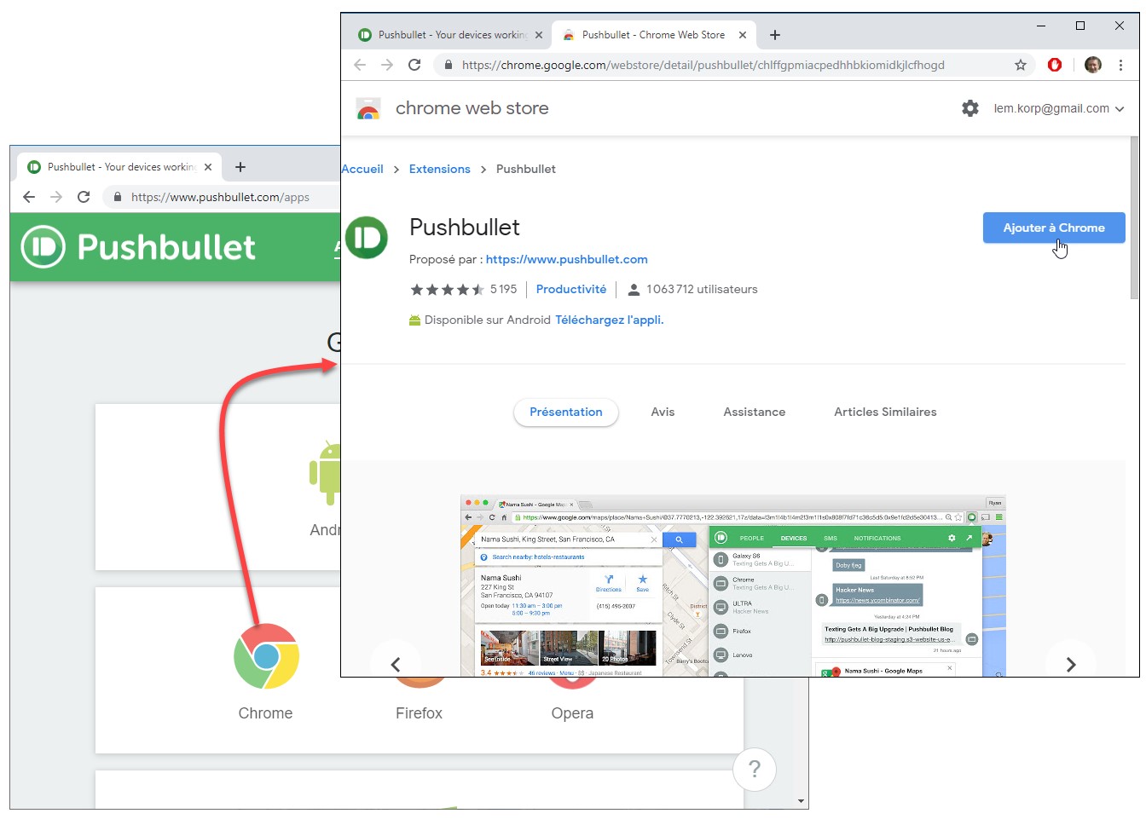1146x825 pixels.
Task: Go forward in the pushbullet.com window
Action: click(x=56, y=197)
